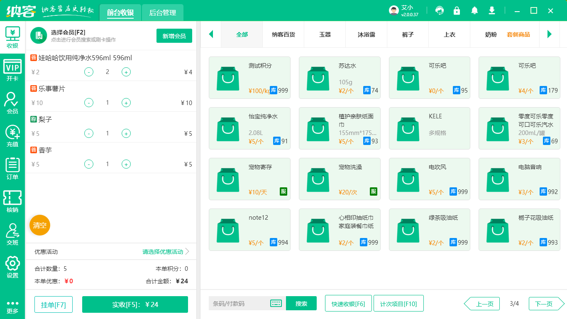Select the 纳客百货 category tab

(283, 34)
